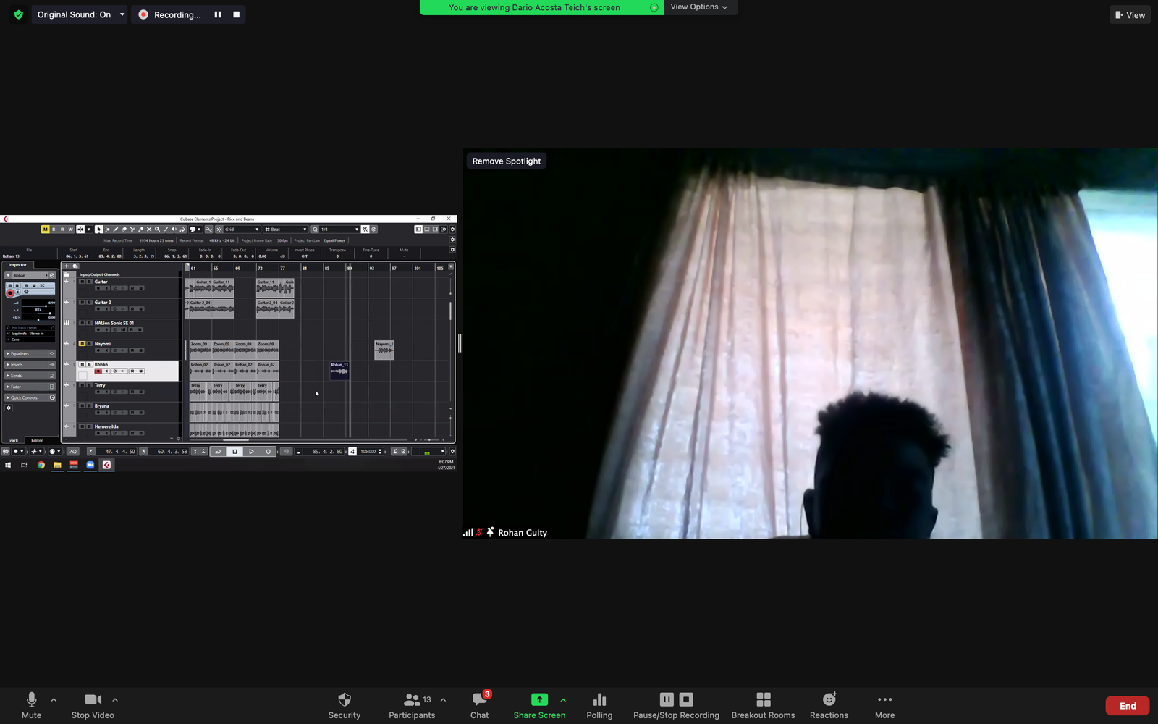The width and height of the screenshot is (1158, 724).
Task: Open Breakout Rooms
Action: coord(763,699)
